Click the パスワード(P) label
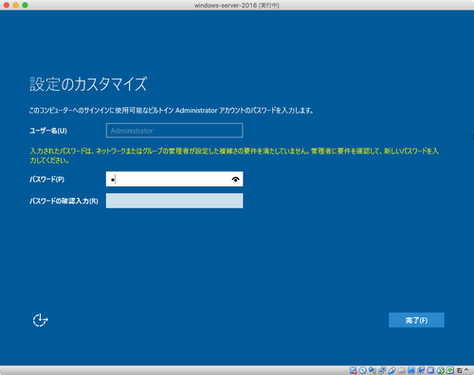The width and height of the screenshot is (474, 375). 46,179
